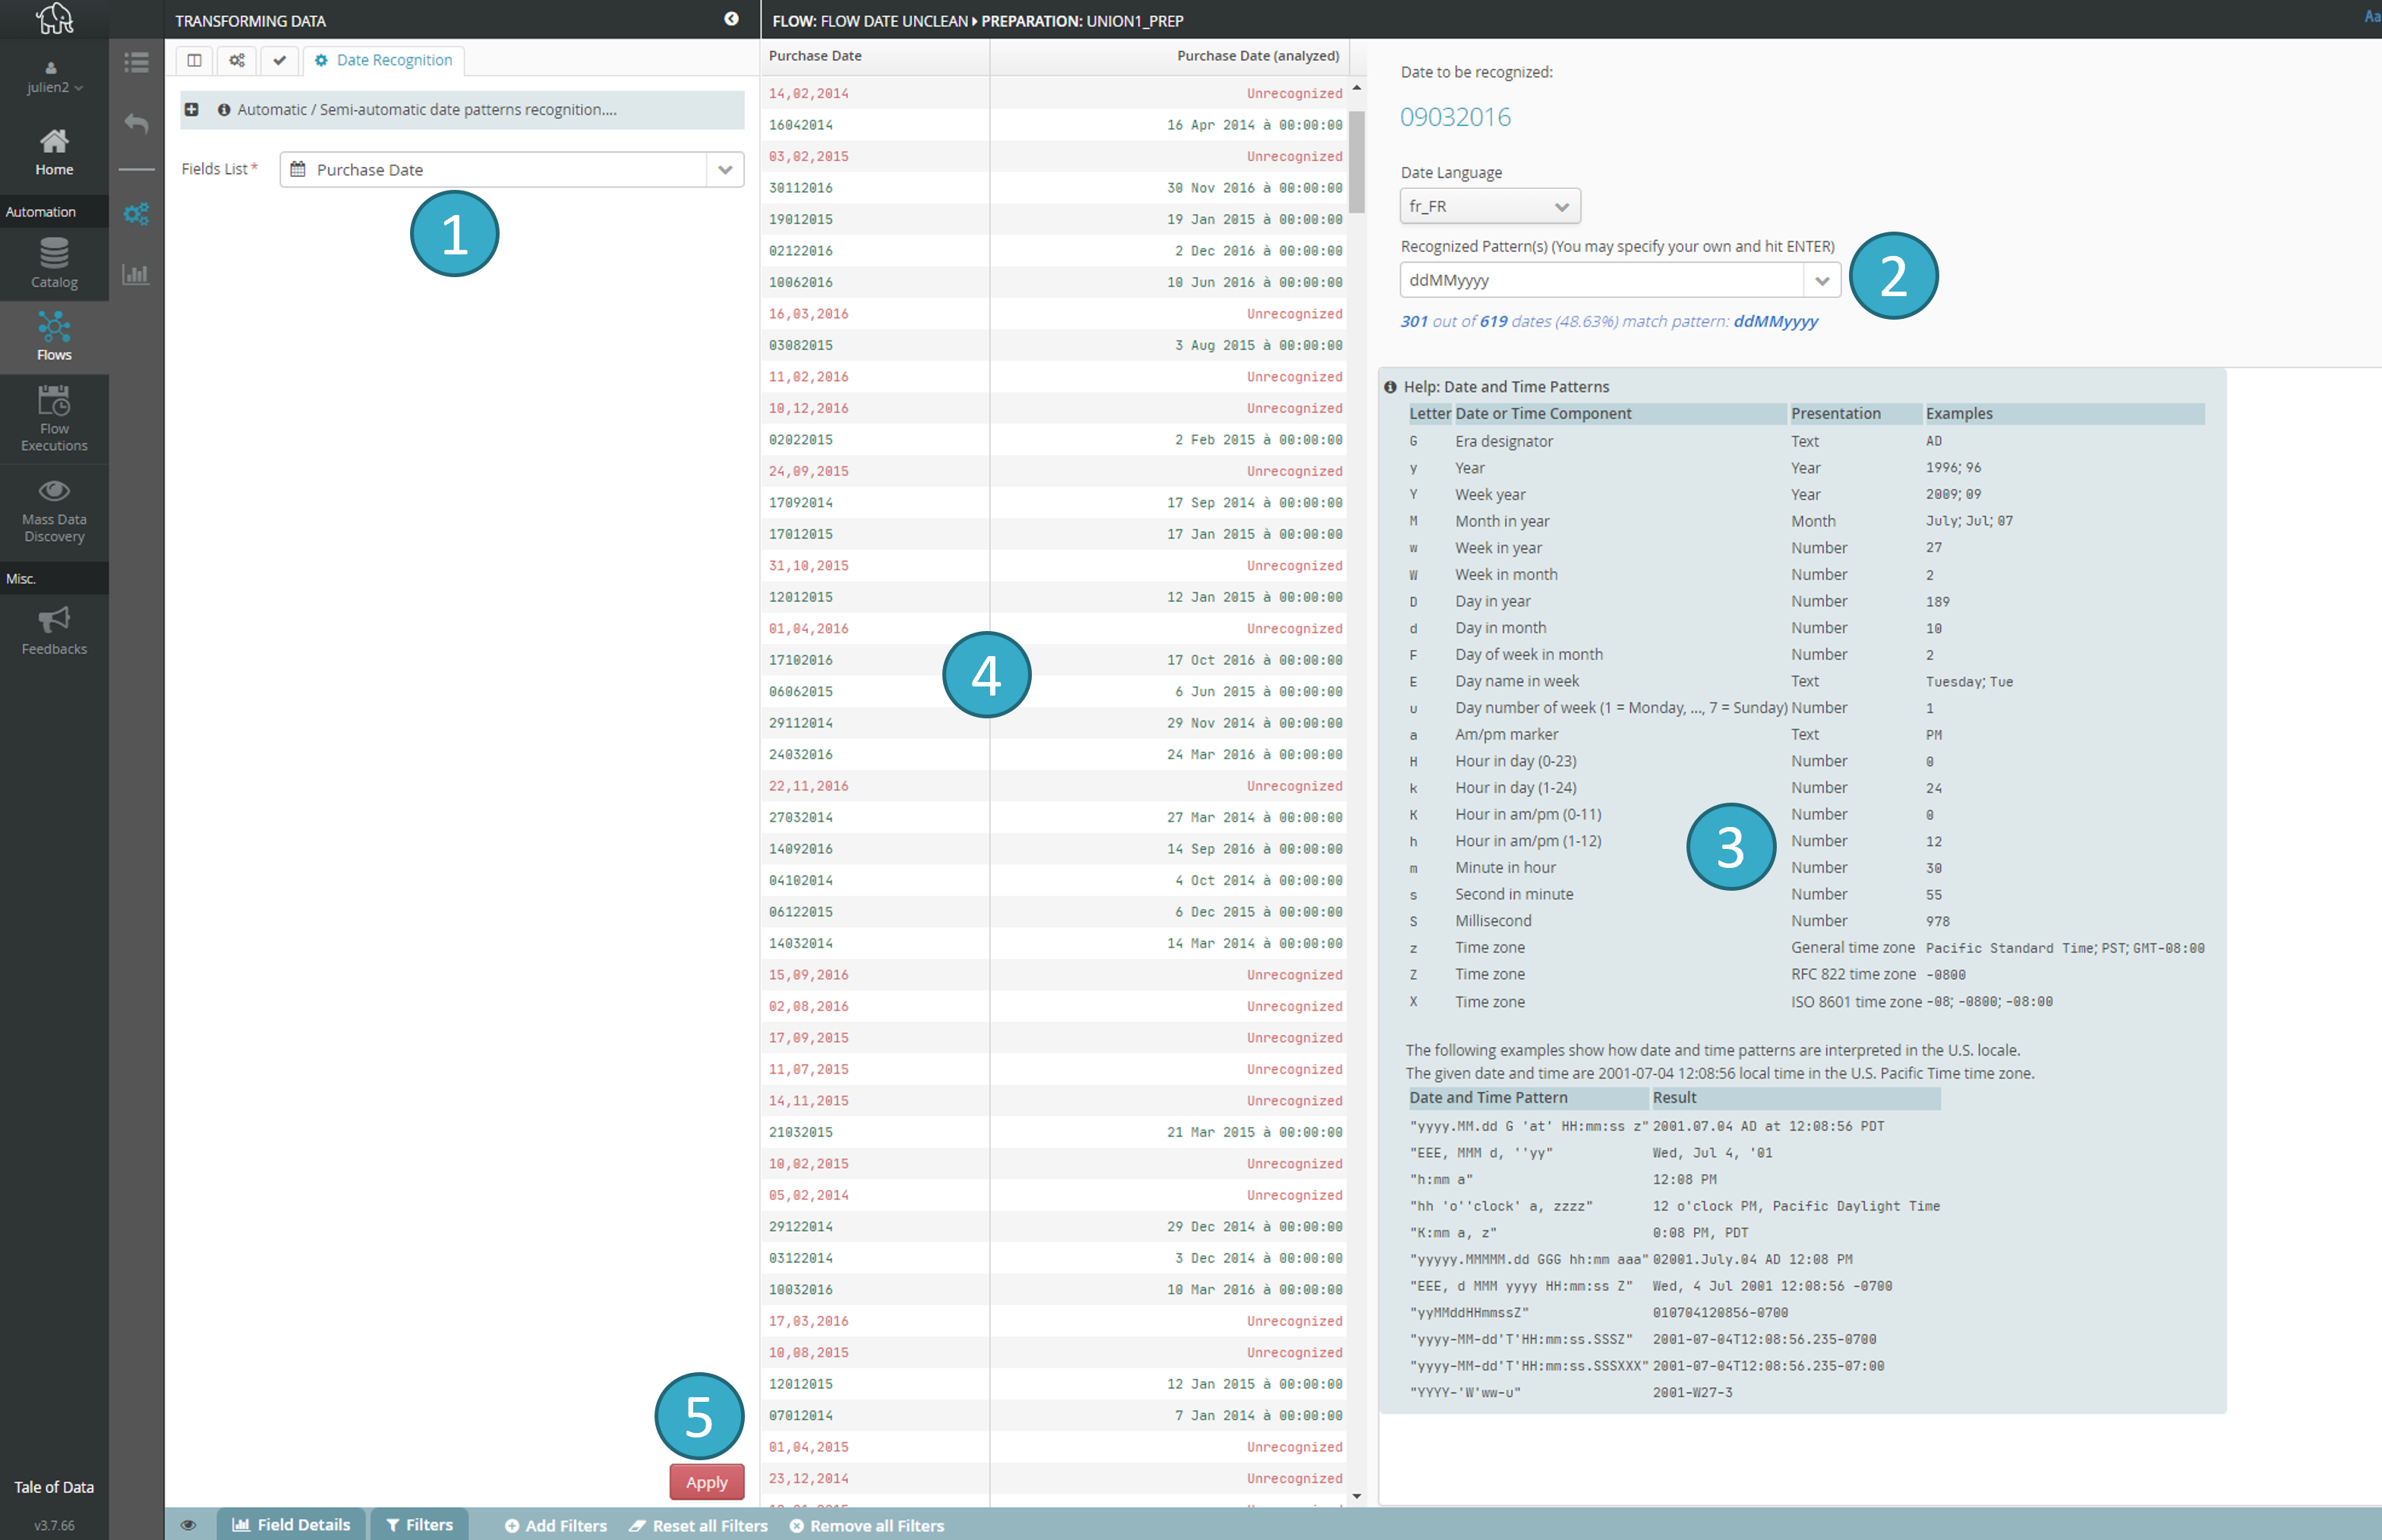2382x1540 pixels.
Task: Click the list menu icon in secondary sidebar
Action: [x=136, y=63]
